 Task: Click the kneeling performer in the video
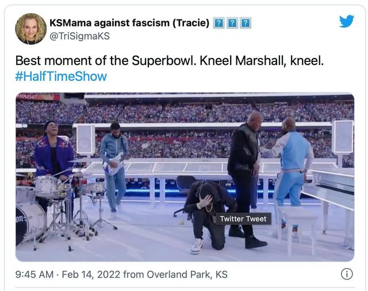coord(208,212)
